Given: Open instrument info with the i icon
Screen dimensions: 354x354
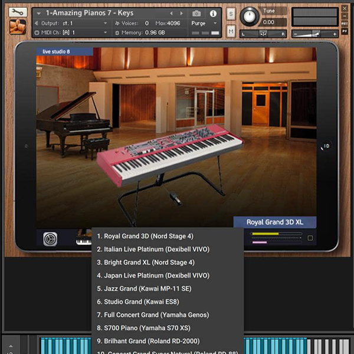Looking at the screenshot, I should point(213,14).
